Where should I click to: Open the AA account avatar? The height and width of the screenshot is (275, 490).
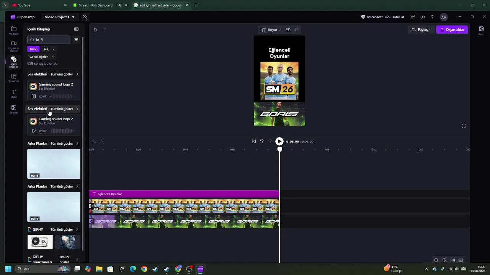point(444,17)
